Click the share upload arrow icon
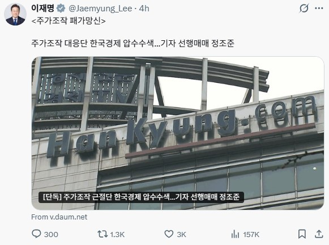 click(319, 234)
